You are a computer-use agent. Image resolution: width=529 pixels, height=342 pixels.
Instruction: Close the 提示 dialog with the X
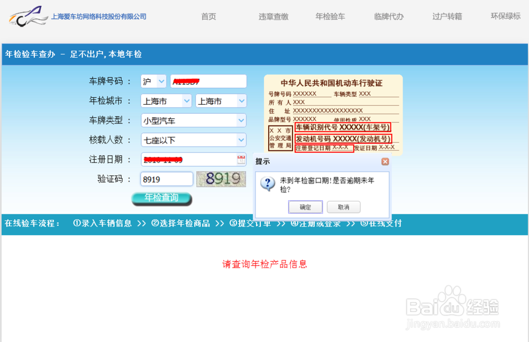click(385, 161)
